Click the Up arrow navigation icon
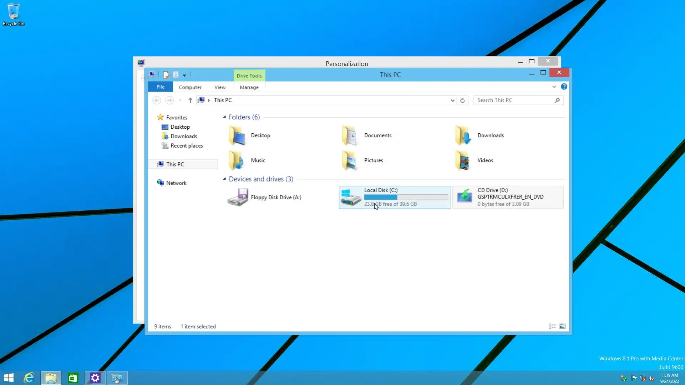 click(x=190, y=101)
